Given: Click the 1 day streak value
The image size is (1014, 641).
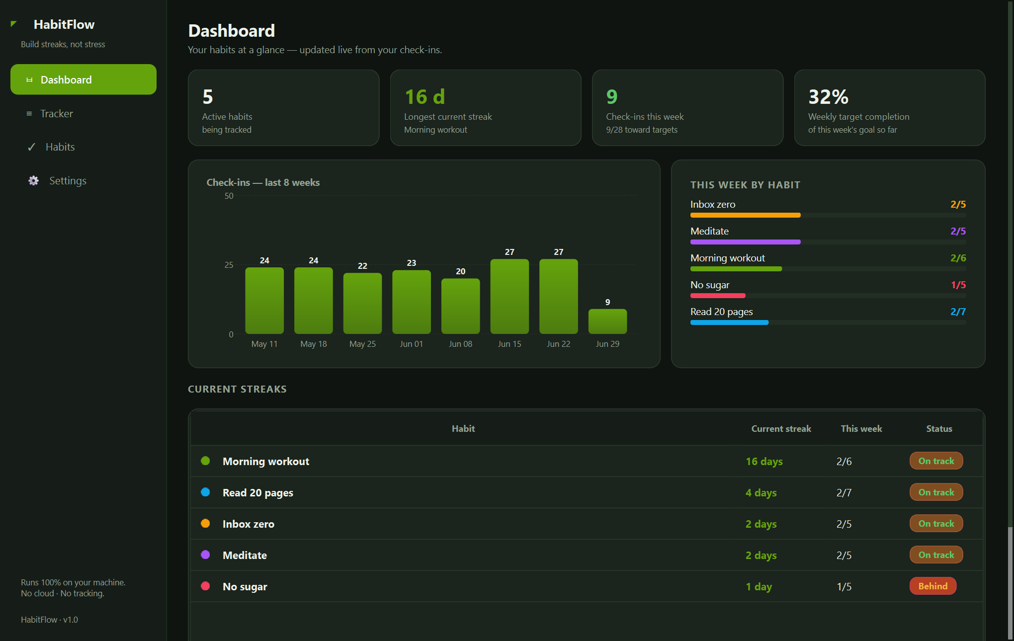Looking at the screenshot, I should click(759, 586).
